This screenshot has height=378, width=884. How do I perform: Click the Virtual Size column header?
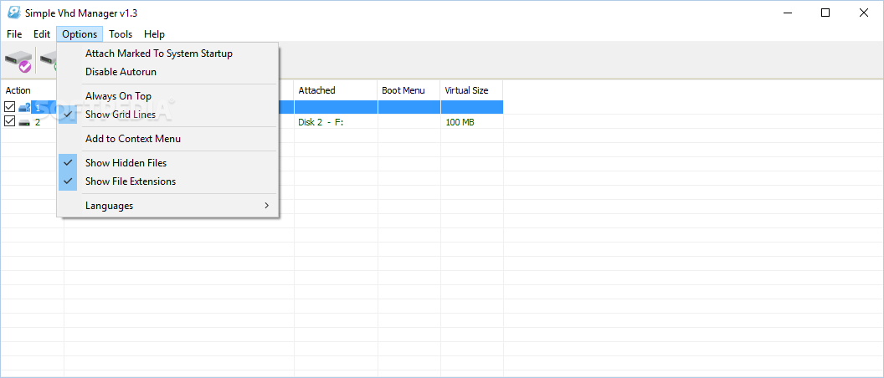coord(471,90)
